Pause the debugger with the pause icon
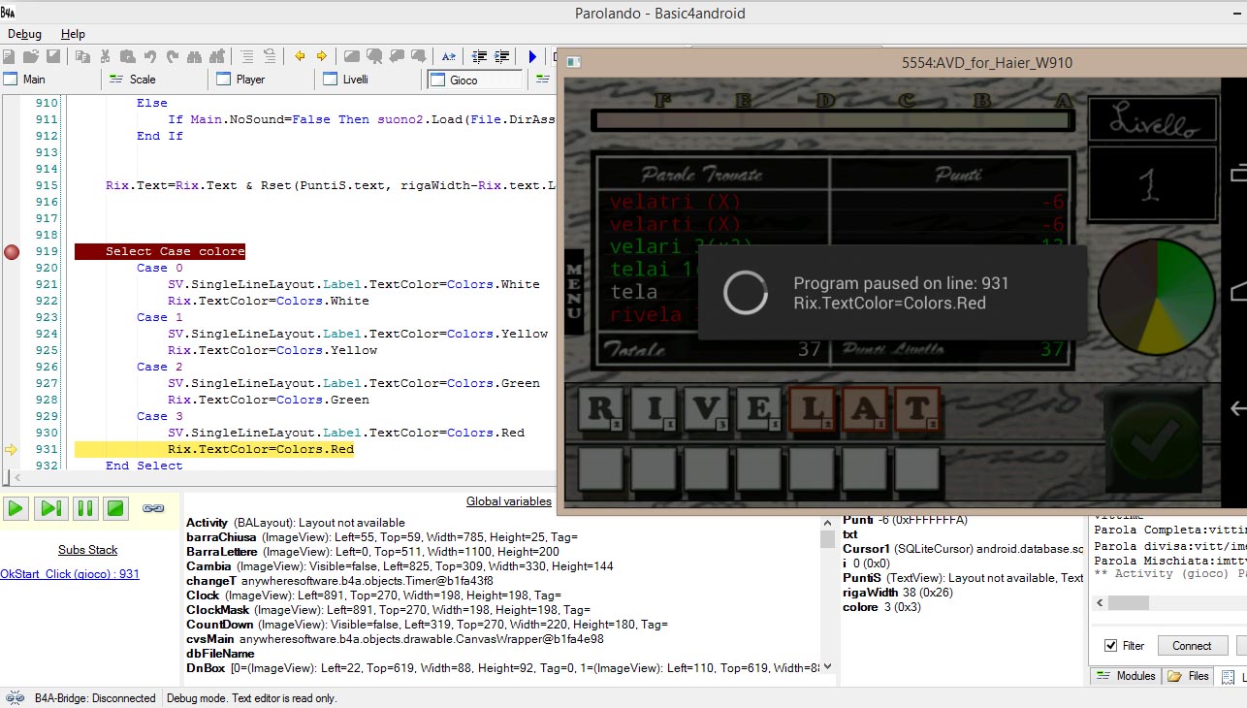The height and width of the screenshot is (708, 1247). coord(84,507)
